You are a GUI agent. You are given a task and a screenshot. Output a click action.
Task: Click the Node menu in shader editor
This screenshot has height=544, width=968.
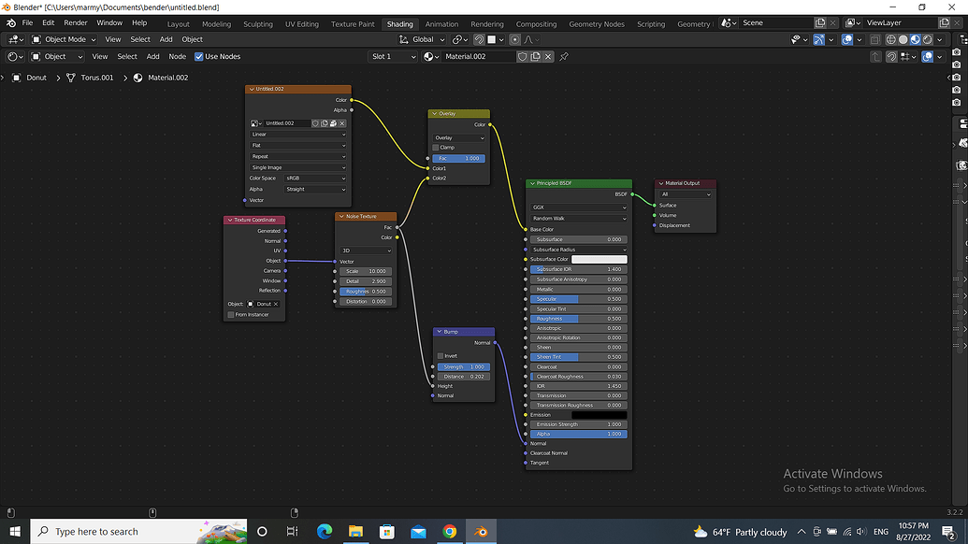coord(177,57)
